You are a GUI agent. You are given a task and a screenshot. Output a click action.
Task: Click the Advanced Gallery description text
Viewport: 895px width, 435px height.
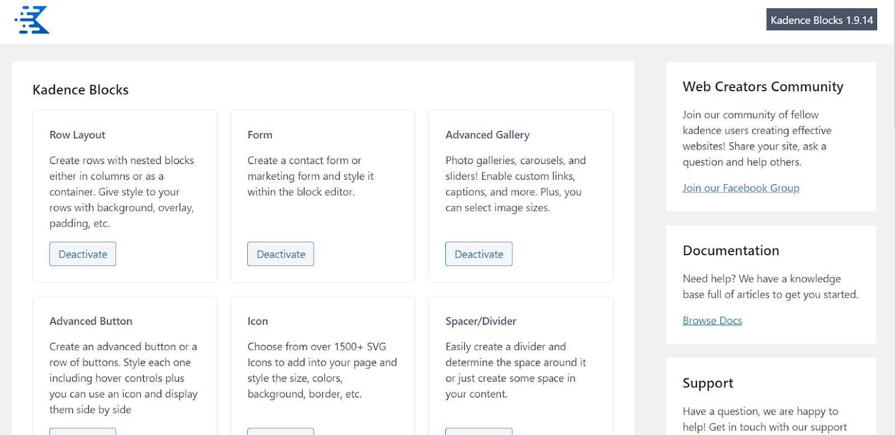(x=516, y=184)
